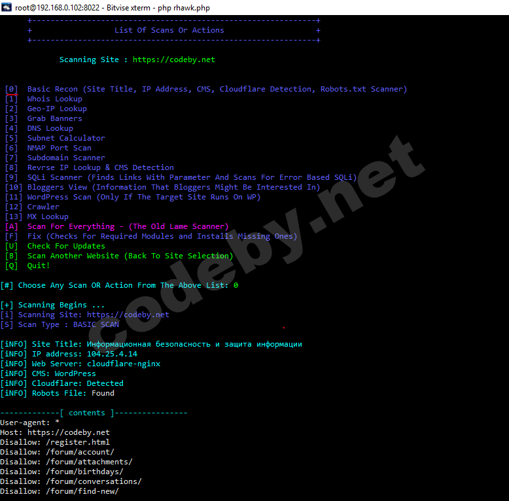This screenshot has width=509, height=501.
Task: Click the '[ contents ]' separator label
Action: pos(87,413)
